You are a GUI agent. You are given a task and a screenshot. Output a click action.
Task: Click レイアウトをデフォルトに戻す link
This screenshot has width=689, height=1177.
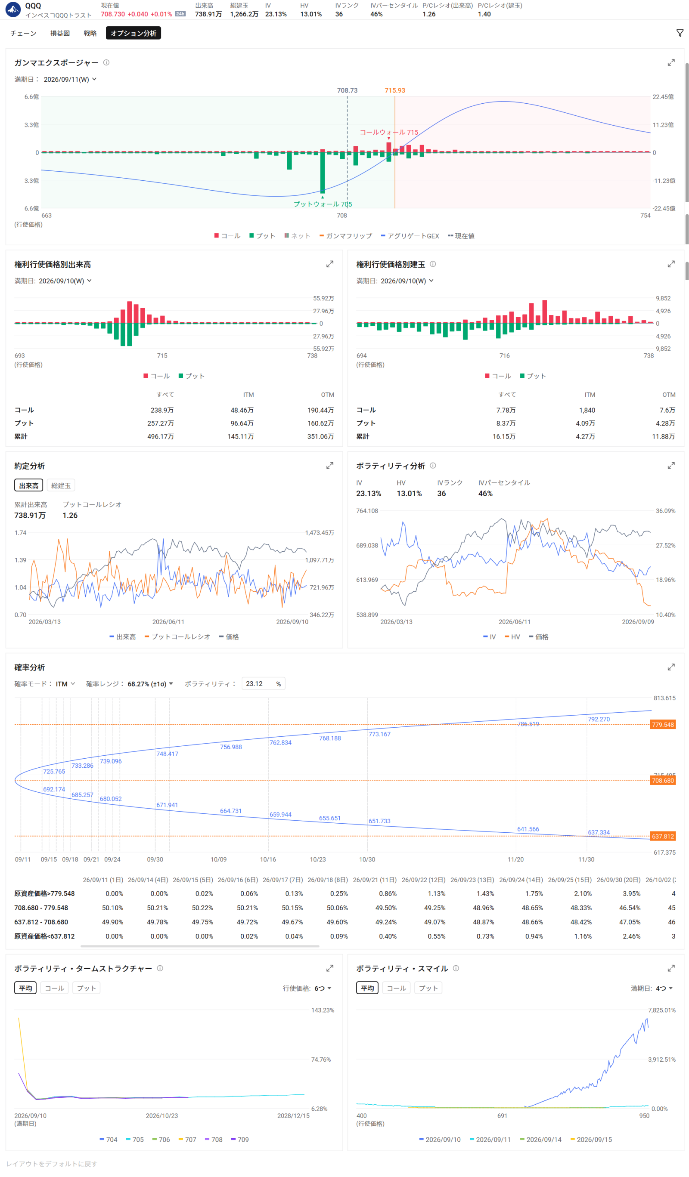52,1164
